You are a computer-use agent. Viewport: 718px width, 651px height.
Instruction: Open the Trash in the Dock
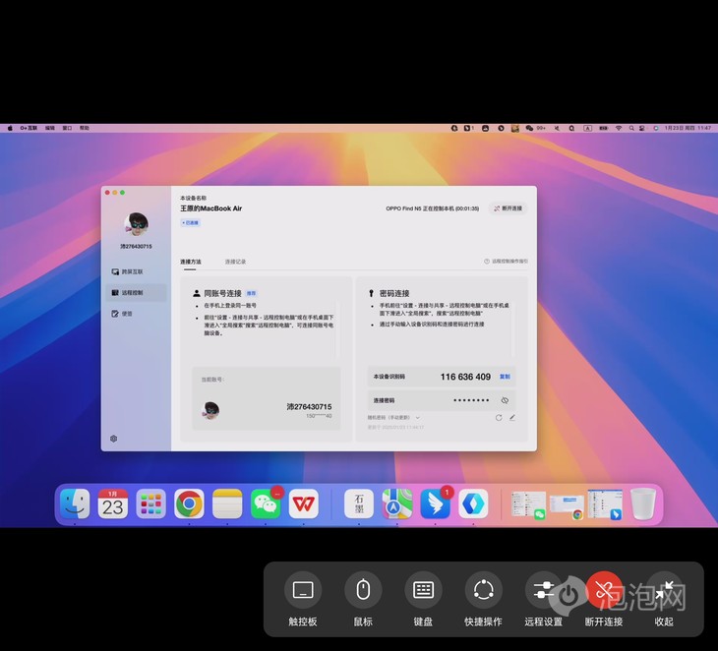pos(643,503)
